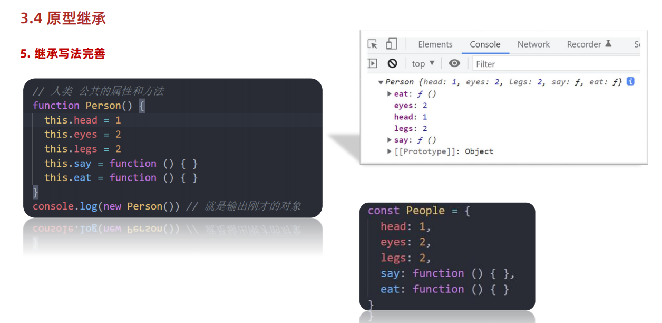Click the this.eyes = 2 line
Screen dimensions: 662x323
pyautogui.click(x=83, y=134)
